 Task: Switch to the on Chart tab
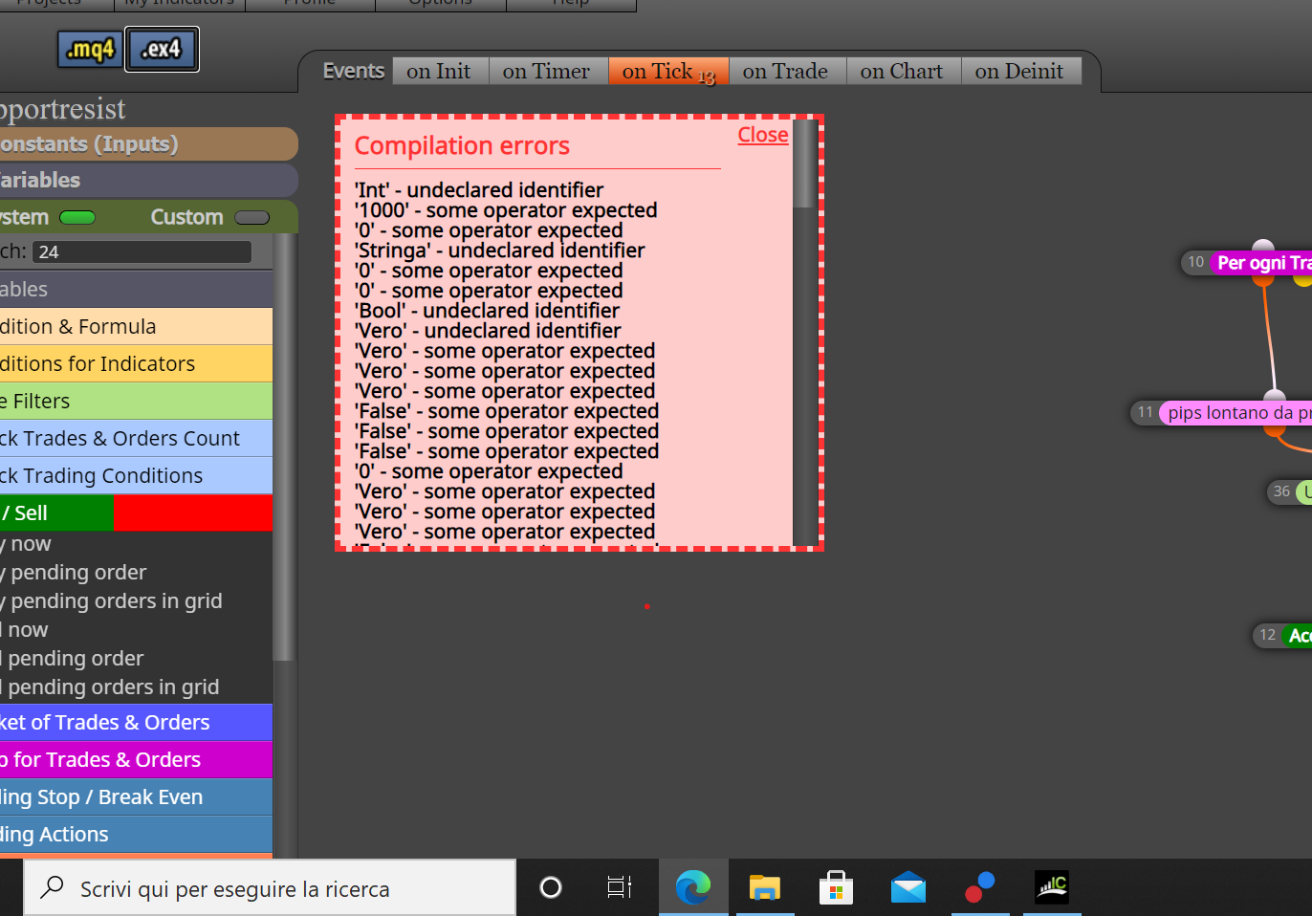(x=902, y=71)
